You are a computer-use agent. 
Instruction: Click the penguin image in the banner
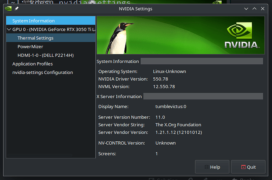119,38
